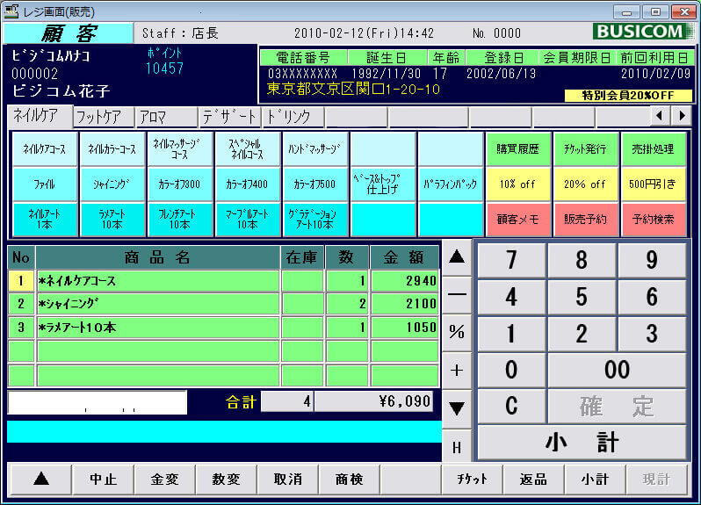
Task: Click the white input field beside 合計
Action: [98, 403]
